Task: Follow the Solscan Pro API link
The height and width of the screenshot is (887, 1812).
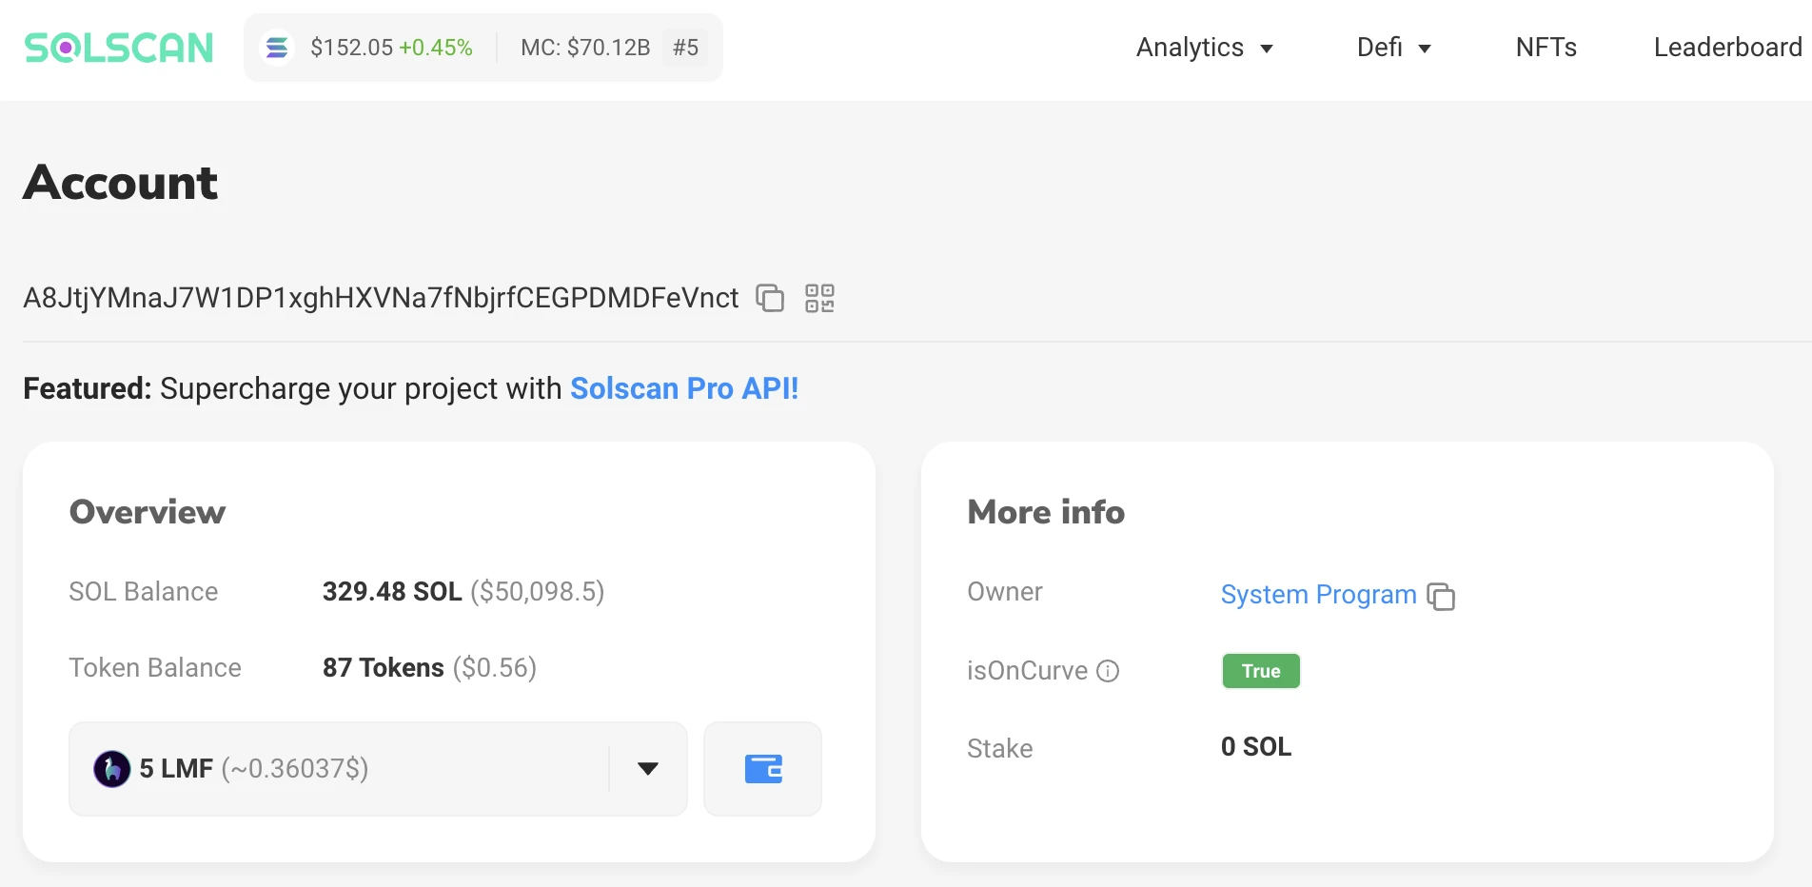Action: [683, 388]
